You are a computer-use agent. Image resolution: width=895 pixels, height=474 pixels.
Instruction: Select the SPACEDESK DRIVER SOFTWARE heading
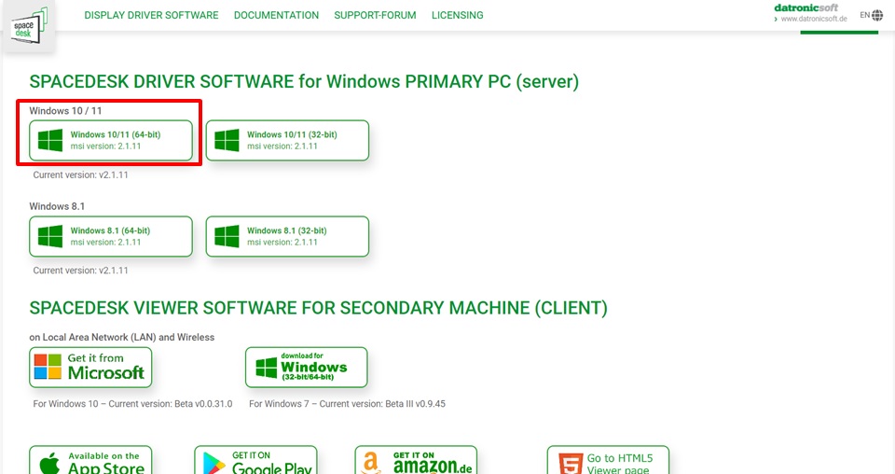coord(304,82)
